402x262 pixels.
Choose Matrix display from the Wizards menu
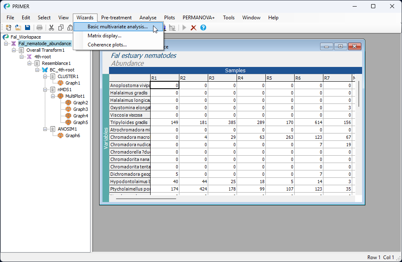104,37
